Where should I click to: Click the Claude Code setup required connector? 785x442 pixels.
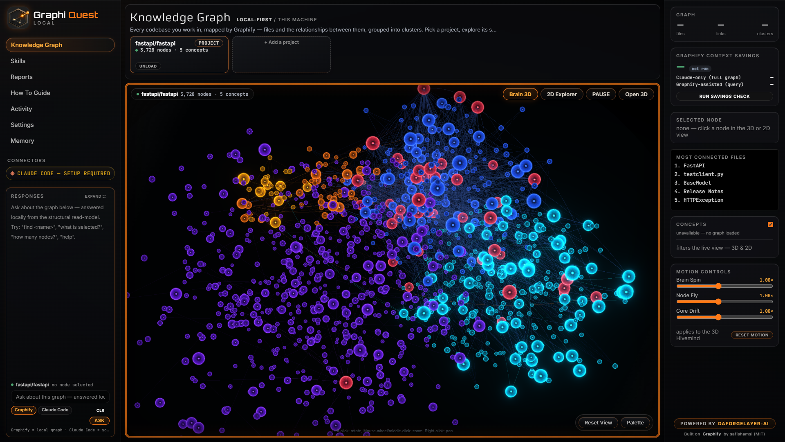[x=60, y=174]
